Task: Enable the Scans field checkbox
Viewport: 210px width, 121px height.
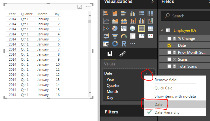Action: click(169, 59)
